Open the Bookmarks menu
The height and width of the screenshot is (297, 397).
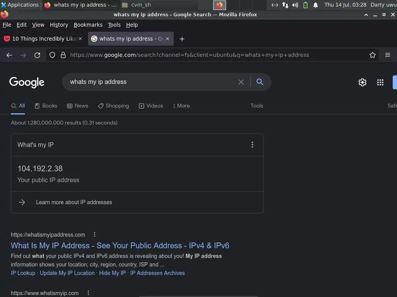click(x=88, y=25)
